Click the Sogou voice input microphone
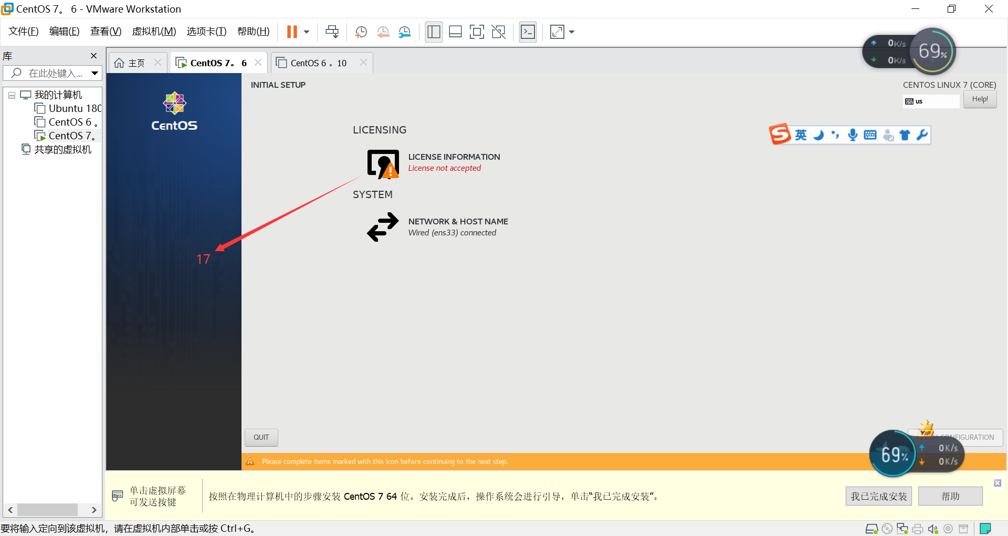Image resolution: width=1008 pixels, height=536 pixels. (x=853, y=135)
